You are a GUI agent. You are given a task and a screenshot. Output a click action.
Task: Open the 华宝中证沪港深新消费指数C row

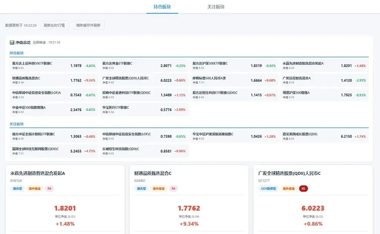tap(234, 136)
